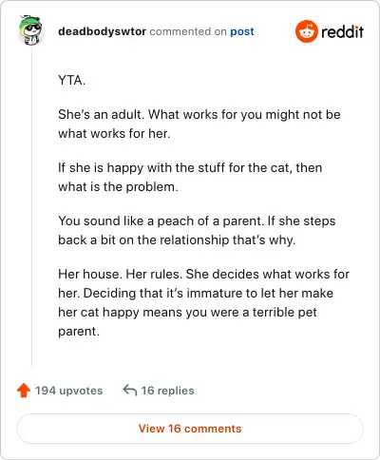Click the "Her house. Her rules." sentence

point(121,275)
